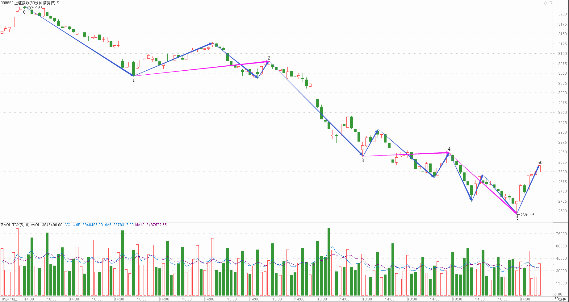Click the diamond icon at top right

(545, 3)
